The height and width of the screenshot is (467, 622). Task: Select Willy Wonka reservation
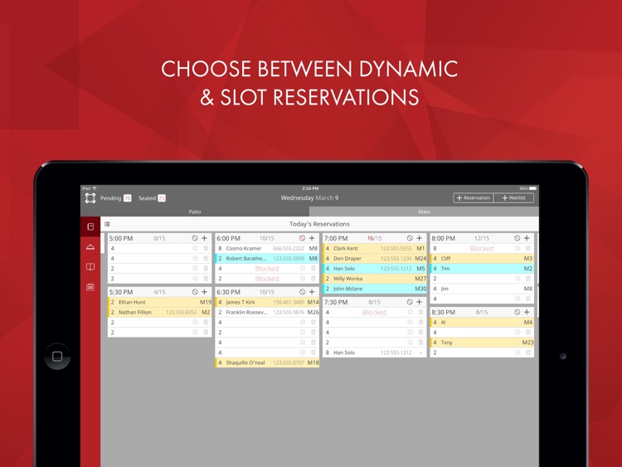click(375, 279)
